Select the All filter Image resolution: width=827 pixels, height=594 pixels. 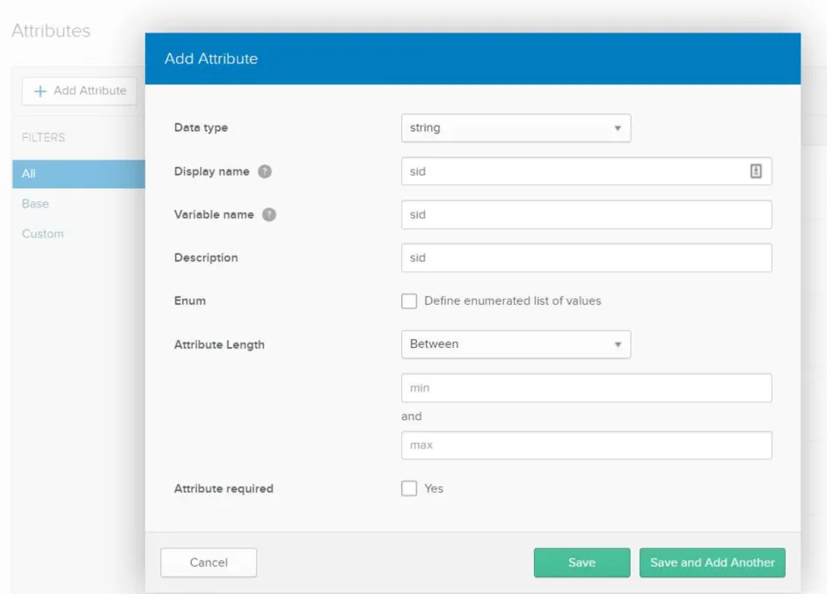coord(78,174)
